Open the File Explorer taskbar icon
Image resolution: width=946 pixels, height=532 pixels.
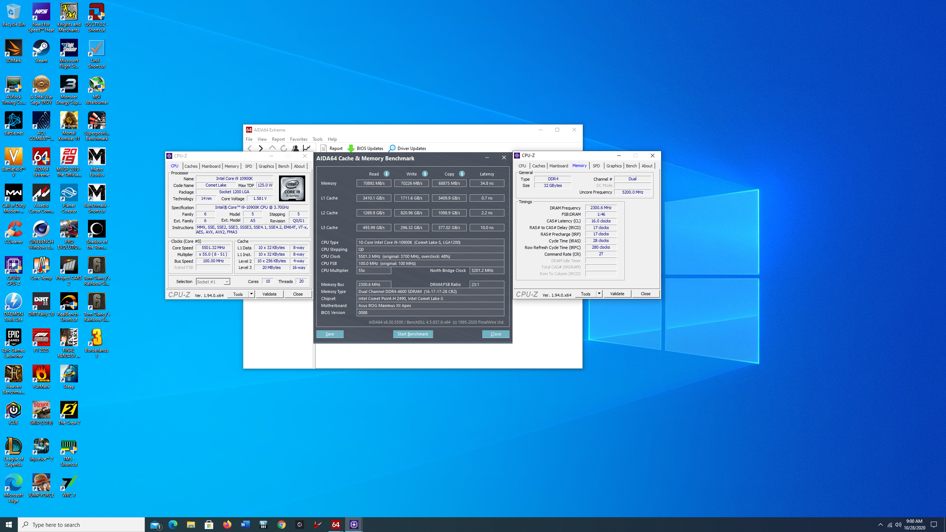pyautogui.click(x=191, y=525)
